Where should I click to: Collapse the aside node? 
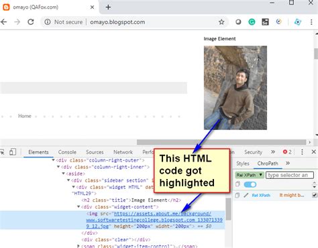click(x=63, y=174)
